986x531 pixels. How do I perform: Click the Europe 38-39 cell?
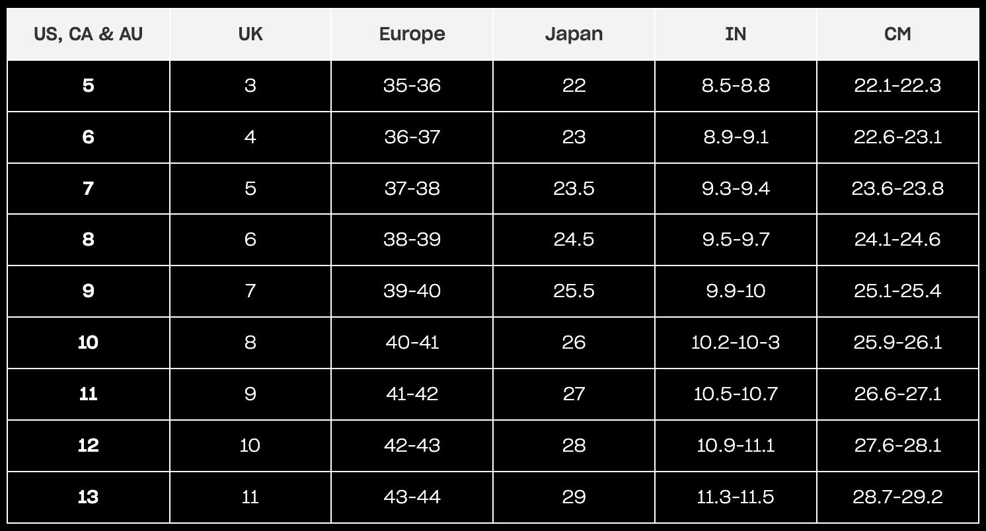point(412,240)
